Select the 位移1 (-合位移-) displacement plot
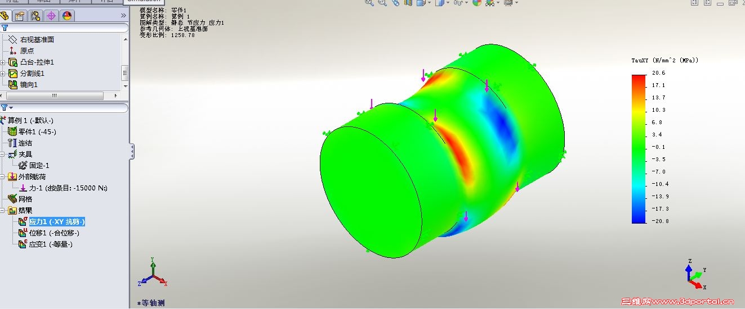The width and height of the screenshot is (745, 309). (54, 233)
